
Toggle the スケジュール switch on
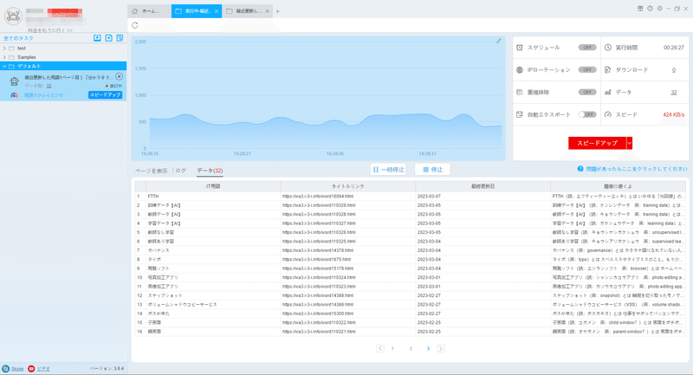point(587,48)
